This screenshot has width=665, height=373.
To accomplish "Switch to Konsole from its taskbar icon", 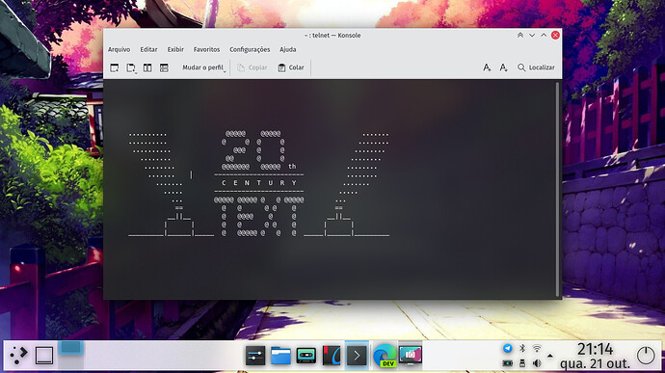I will coord(357,356).
